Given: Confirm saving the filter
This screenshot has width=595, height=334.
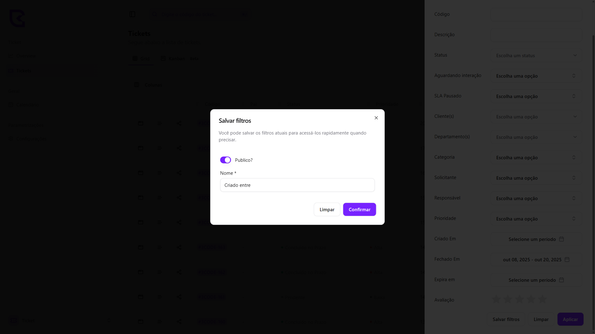Looking at the screenshot, I should tap(359, 209).
